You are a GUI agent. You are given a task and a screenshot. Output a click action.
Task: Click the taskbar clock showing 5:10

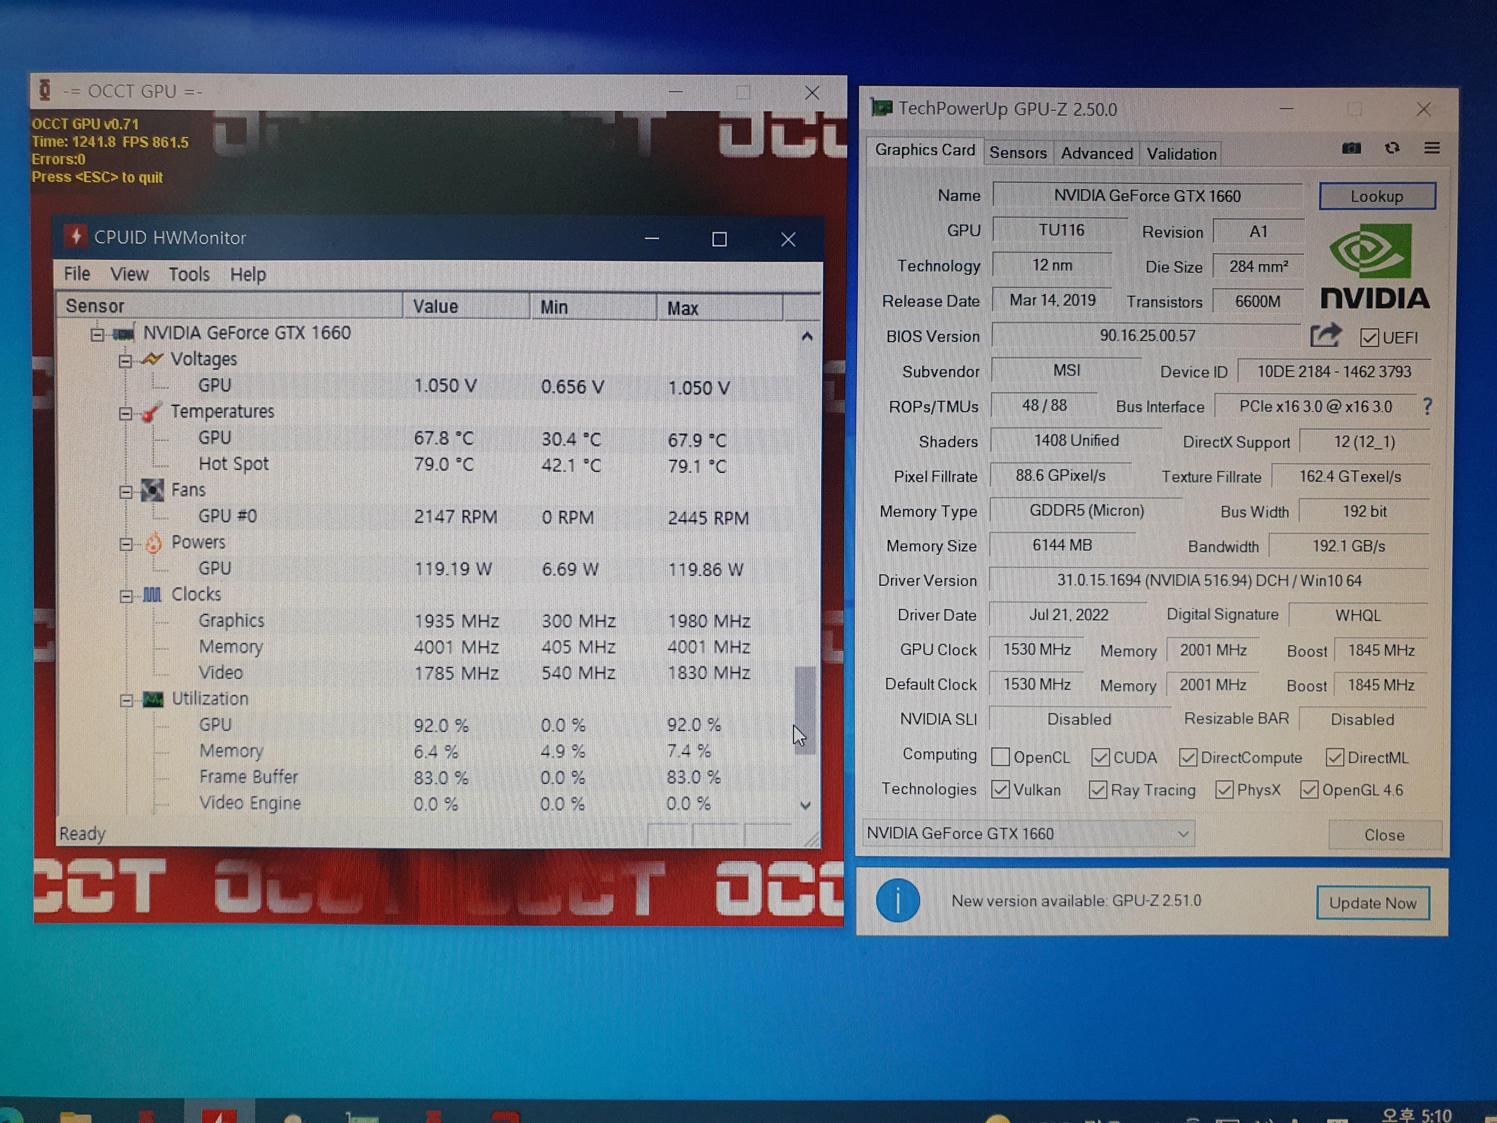point(1416,1115)
